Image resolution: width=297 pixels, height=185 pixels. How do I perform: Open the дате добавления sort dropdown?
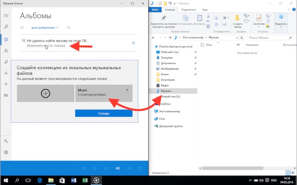coord(45,28)
